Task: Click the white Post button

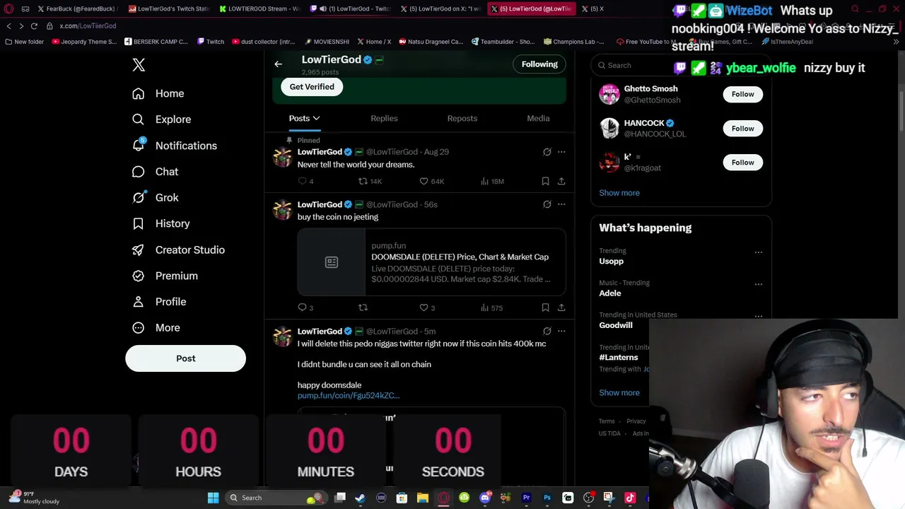Action: pyautogui.click(x=186, y=358)
